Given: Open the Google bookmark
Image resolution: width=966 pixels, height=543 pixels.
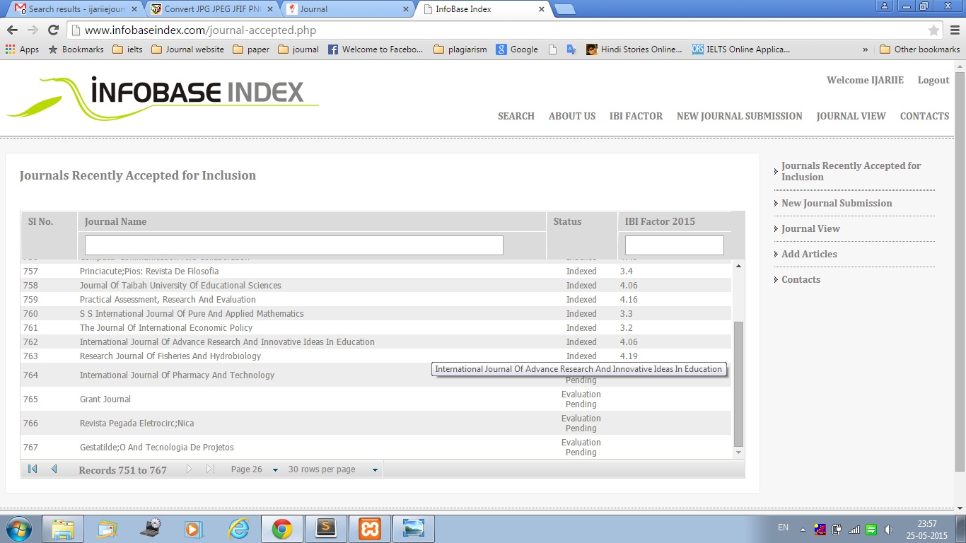Looking at the screenshot, I should point(517,49).
